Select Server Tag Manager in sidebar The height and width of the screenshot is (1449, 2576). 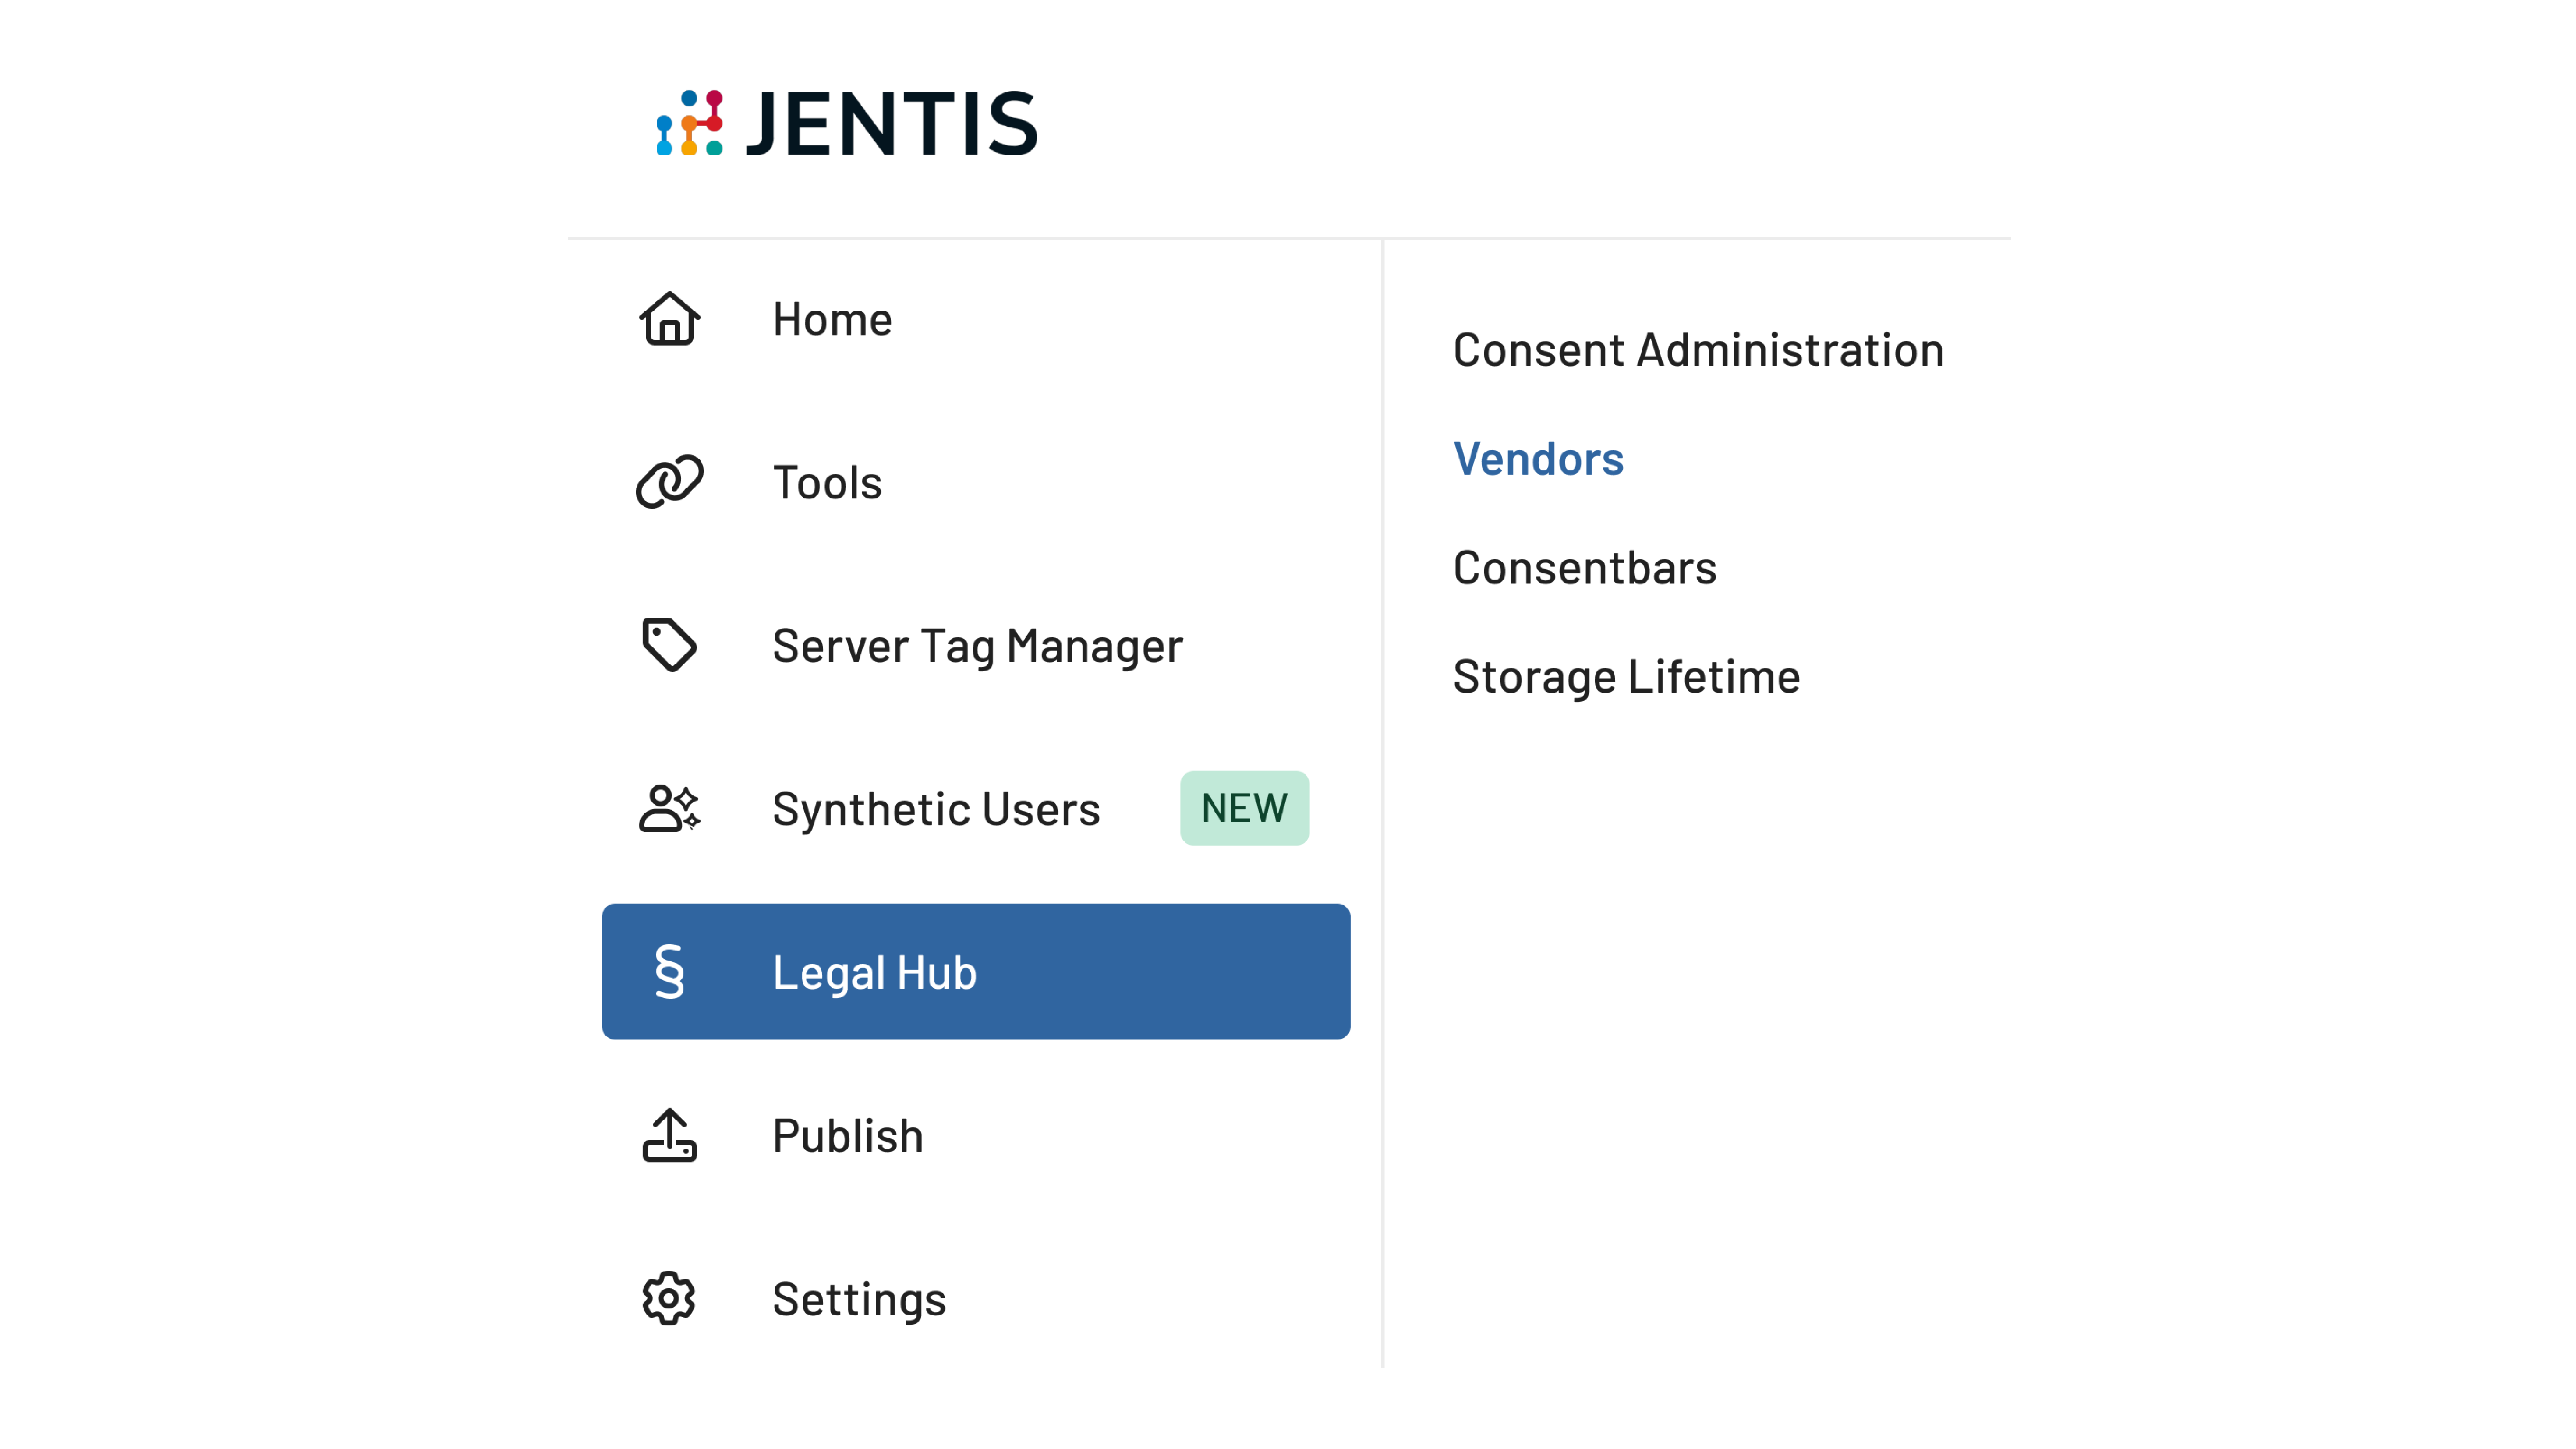[x=976, y=645]
